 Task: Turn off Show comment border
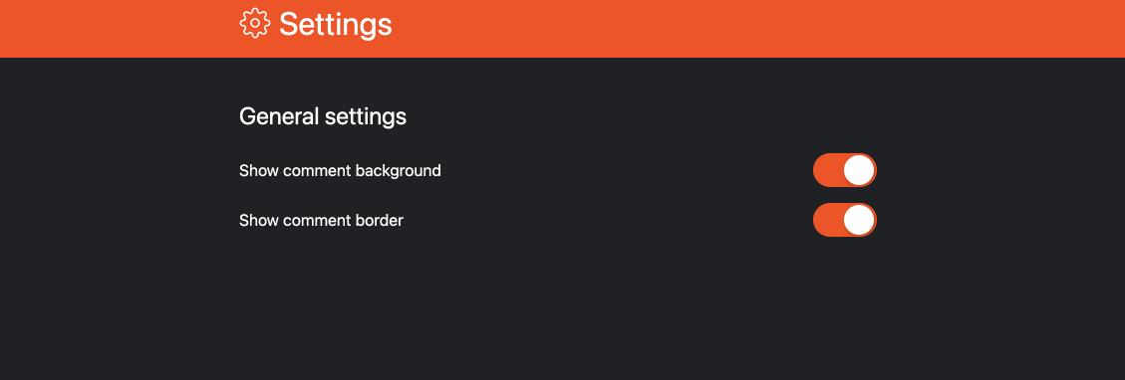click(844, 220)
